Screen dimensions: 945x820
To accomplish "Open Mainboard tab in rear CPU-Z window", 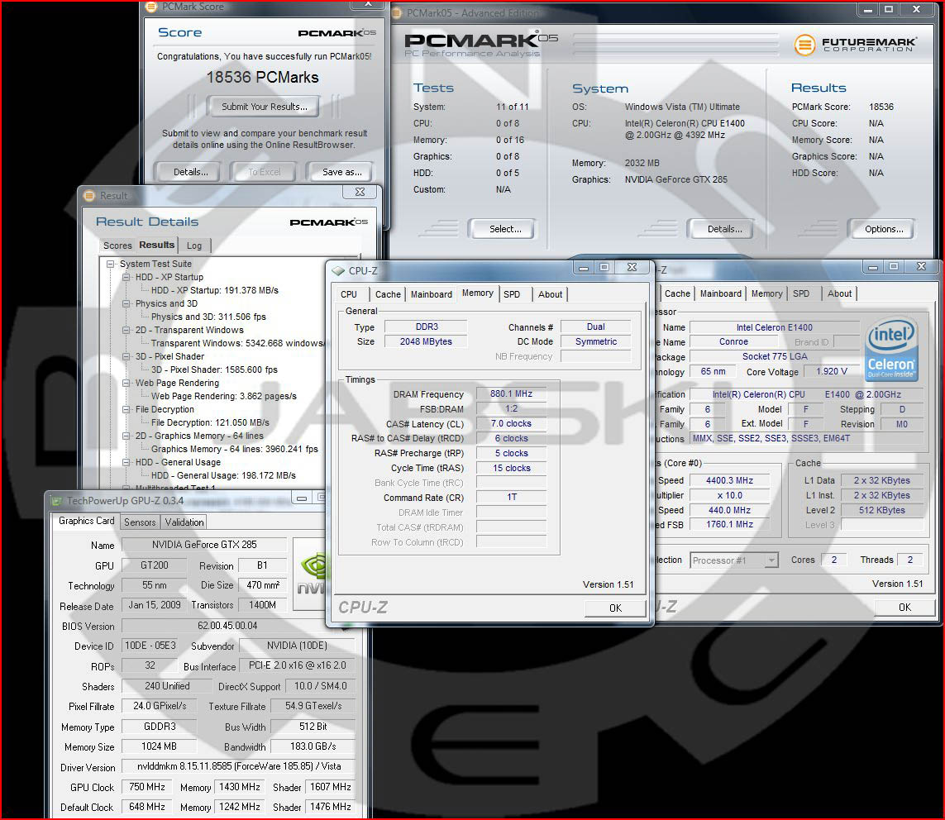I will (721, 293).
